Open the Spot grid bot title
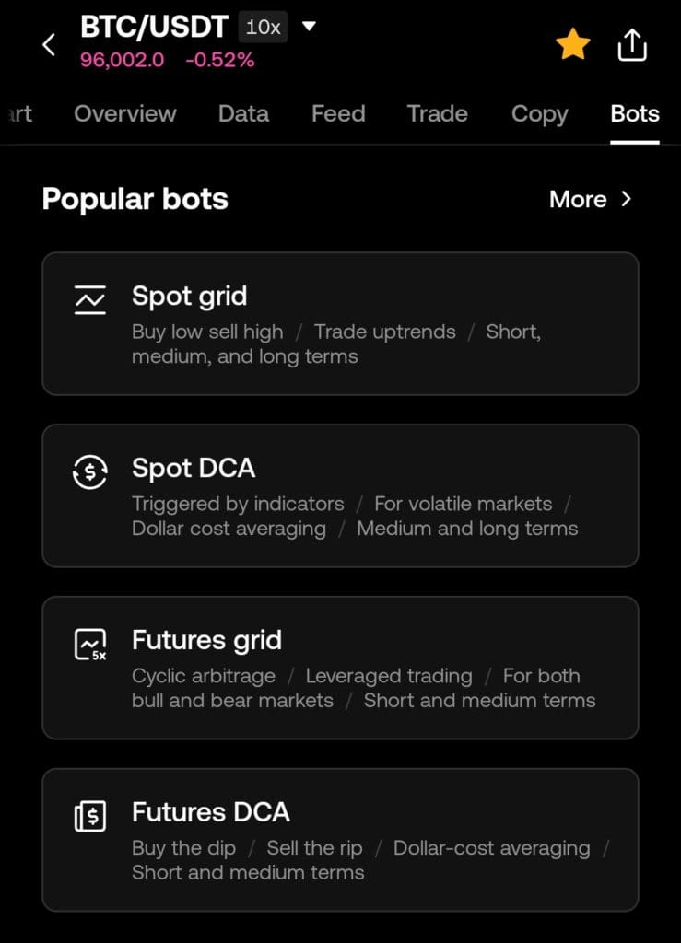This screenshot has height=943, width=681. 189,296
